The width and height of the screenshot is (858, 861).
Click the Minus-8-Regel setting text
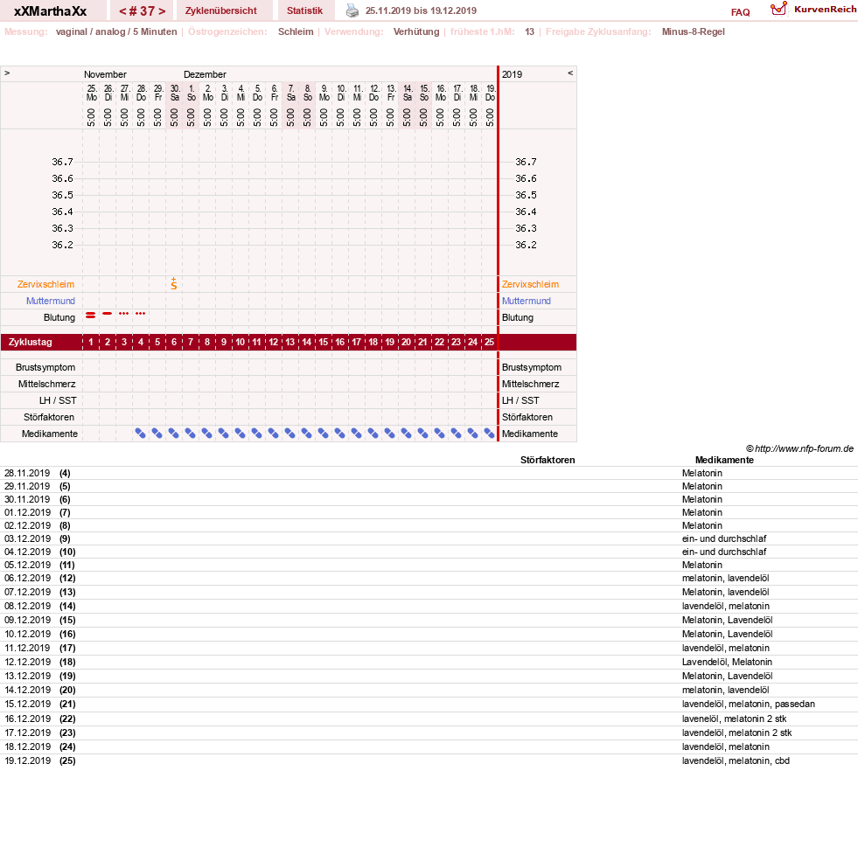(x=694, y=31)
